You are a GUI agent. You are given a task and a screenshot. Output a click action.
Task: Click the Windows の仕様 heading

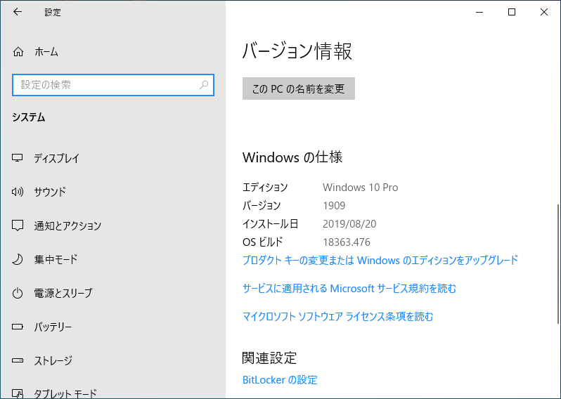[x=292, y=157]
